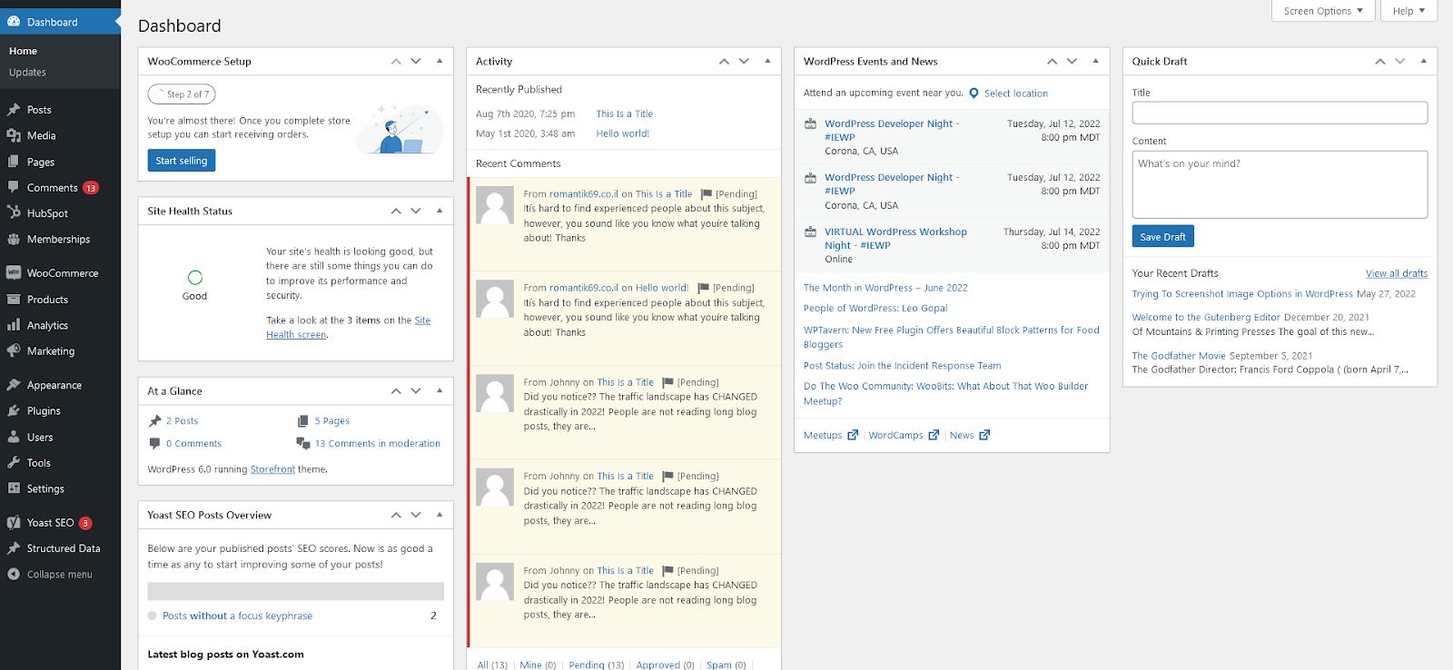The image size is (1453, 670).
Task: Open the Yoast SEO sidebar icon
Action: tap(14, 523)
